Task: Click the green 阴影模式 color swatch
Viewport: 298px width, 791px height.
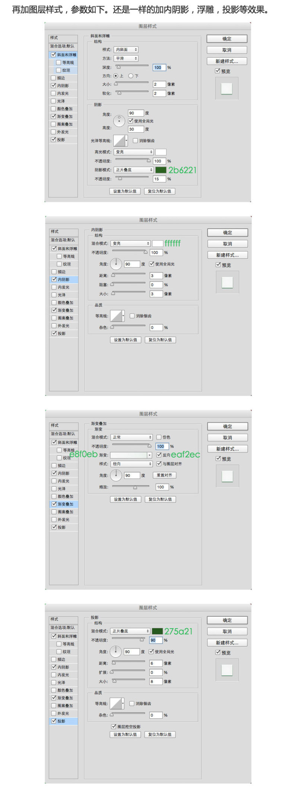Action: (x=161, y=170)
